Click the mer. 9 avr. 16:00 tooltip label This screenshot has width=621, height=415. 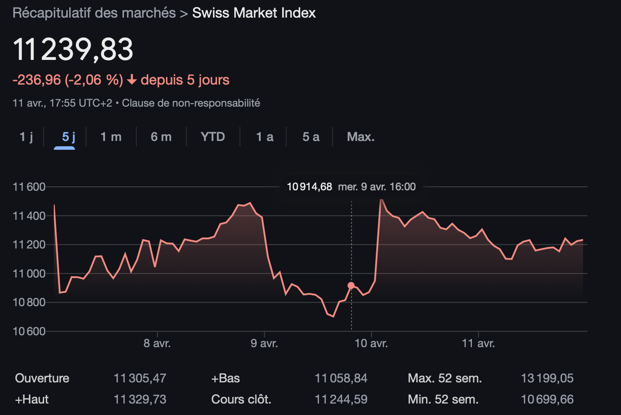coord(377,187)
